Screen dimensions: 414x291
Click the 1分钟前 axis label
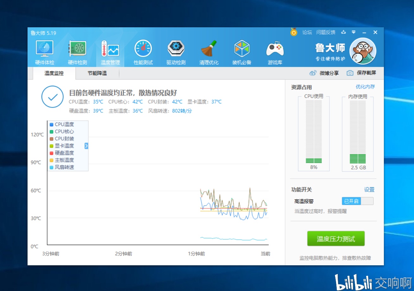[x=196, y=254]
